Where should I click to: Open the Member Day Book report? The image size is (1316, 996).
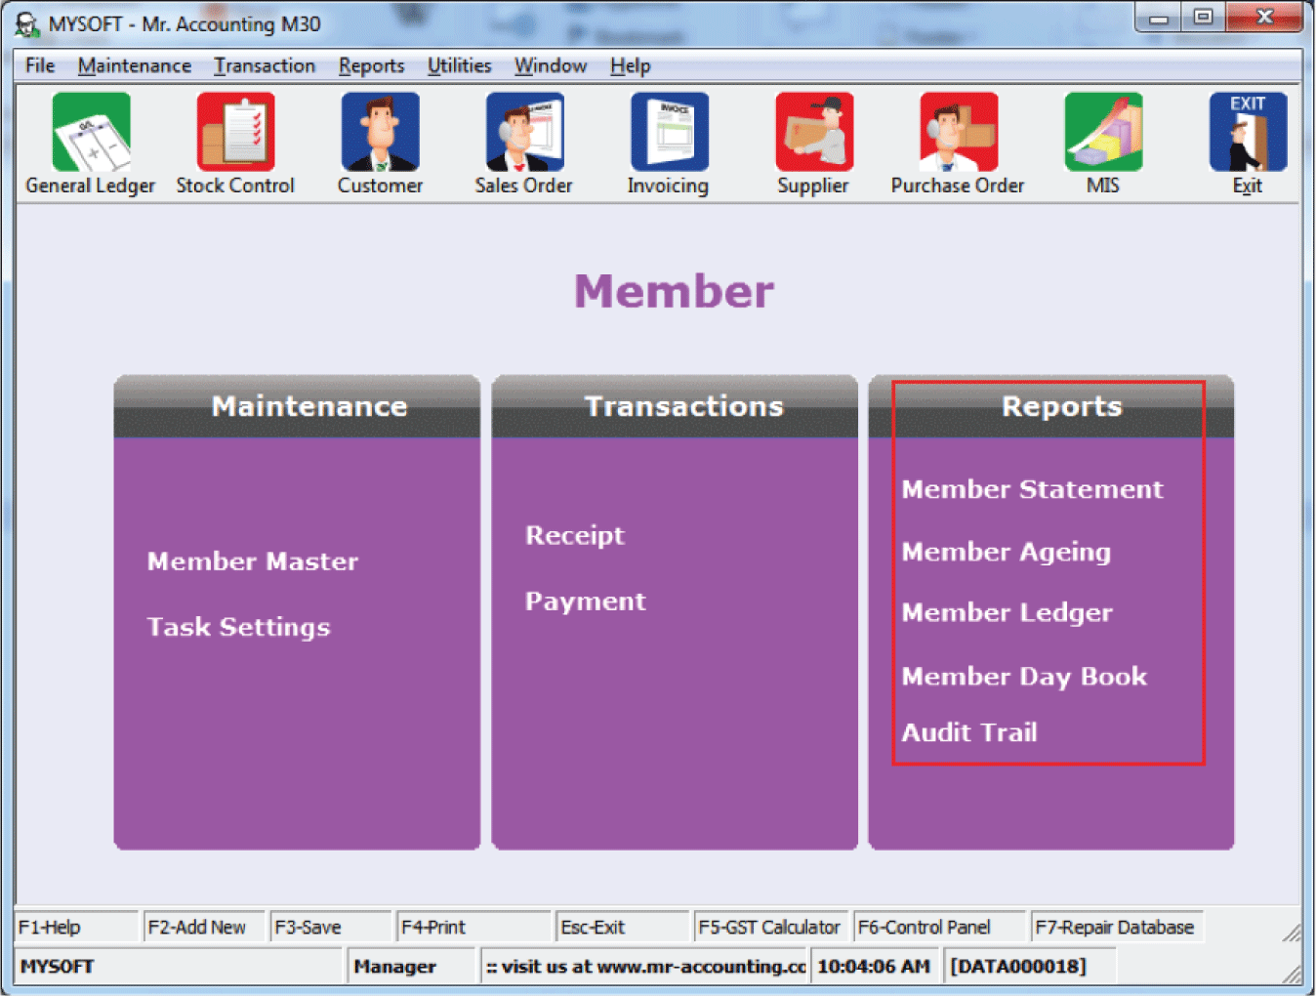(1024, 677)
